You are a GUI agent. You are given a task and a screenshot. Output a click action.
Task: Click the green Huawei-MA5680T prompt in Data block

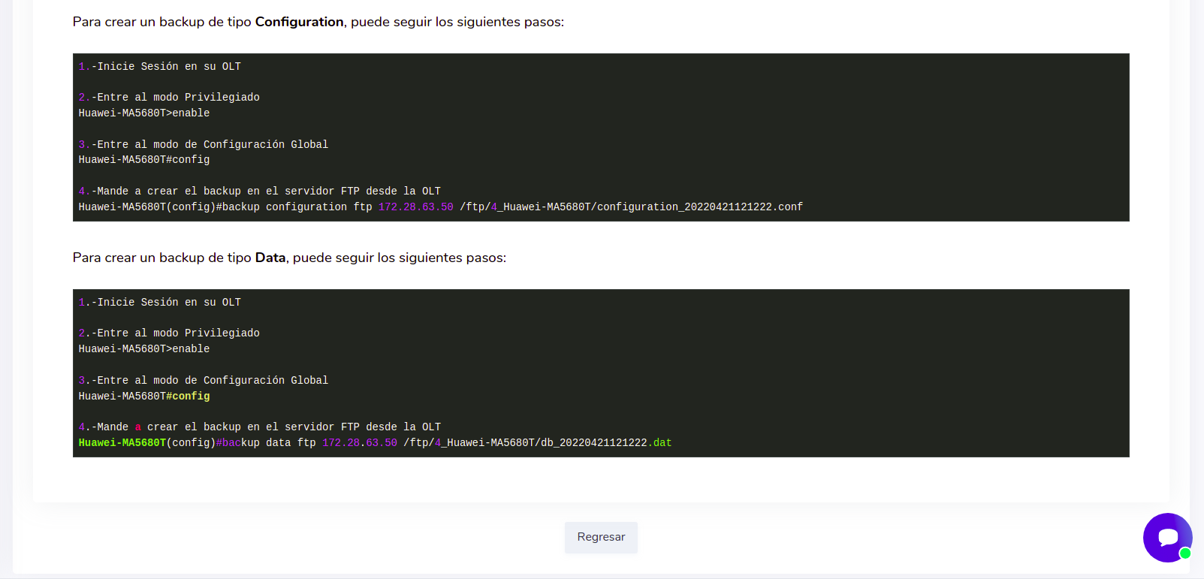(x=122, y=443)
